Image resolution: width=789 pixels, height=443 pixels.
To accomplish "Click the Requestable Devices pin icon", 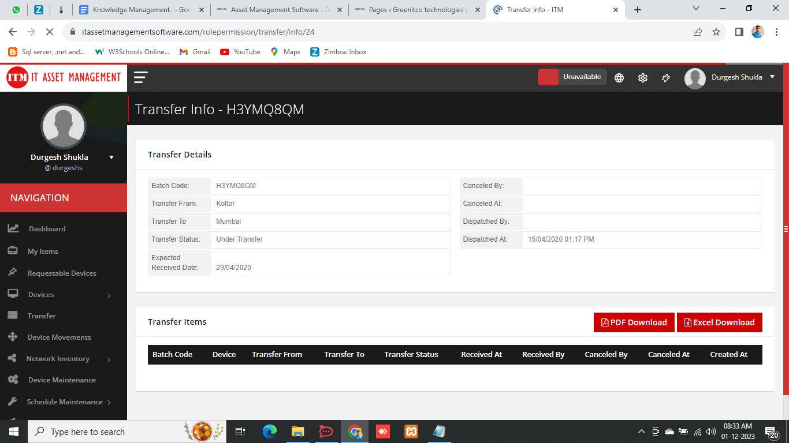I will pyautogui.click(x=12, y=272).
